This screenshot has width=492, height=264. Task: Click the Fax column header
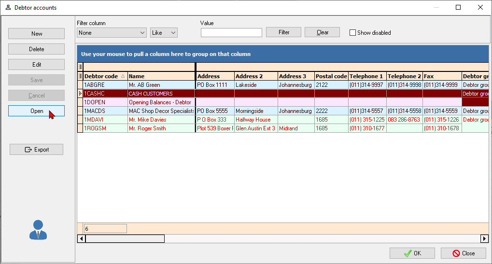tap(442, 76)
